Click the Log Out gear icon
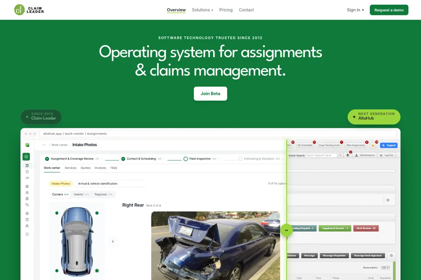Image resolution: width=421 pixels, height=280 pixels. 381,155
